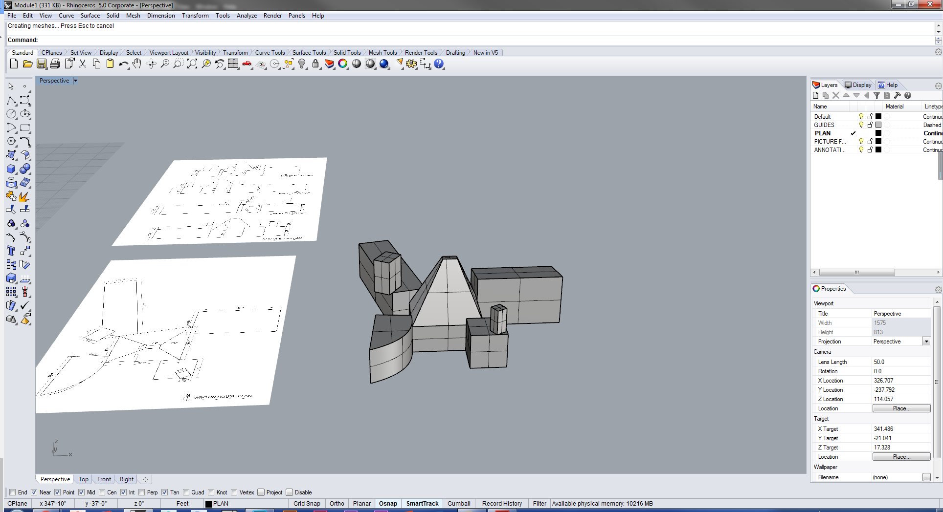Viewport: 943px width, 512px height.
Task: Enable the Quad osnap checkbox
Action: (x=186, y=492)
